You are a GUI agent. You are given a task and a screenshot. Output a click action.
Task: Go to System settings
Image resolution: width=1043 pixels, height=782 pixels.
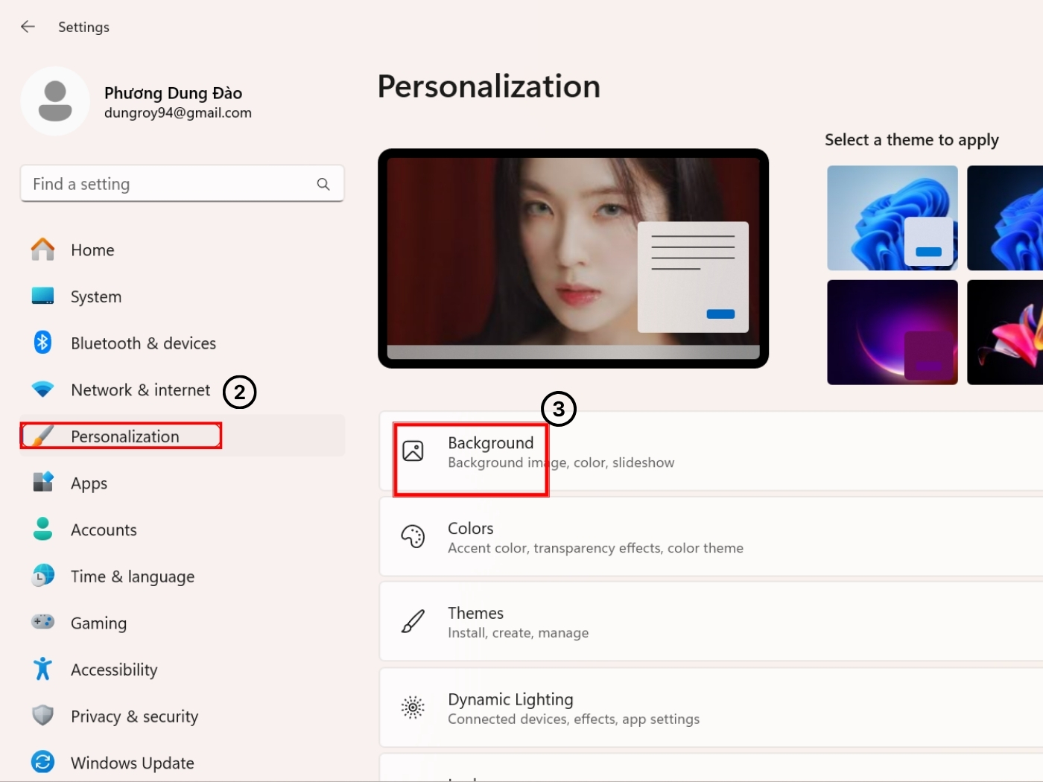183,296
